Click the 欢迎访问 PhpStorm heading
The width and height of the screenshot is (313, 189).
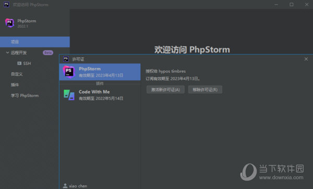click(x=192, y=49)
